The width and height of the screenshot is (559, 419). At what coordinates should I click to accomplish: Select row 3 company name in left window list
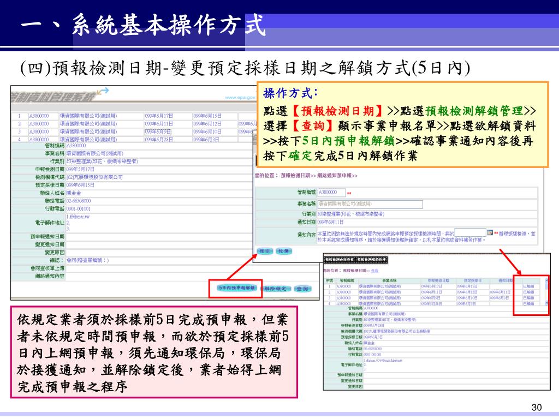click(x=88, y=132)
